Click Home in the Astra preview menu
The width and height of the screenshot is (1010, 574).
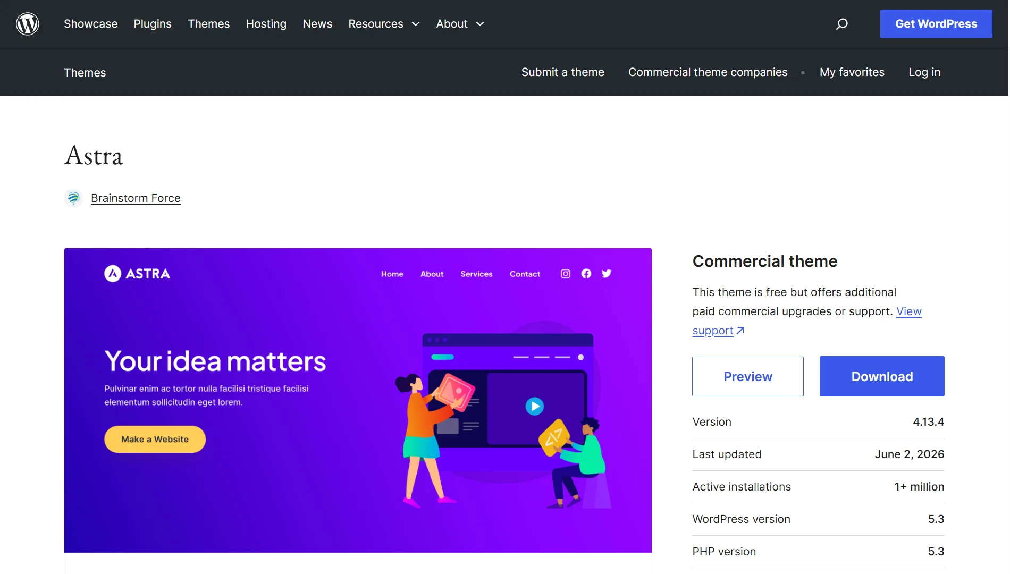click(392, 274)
